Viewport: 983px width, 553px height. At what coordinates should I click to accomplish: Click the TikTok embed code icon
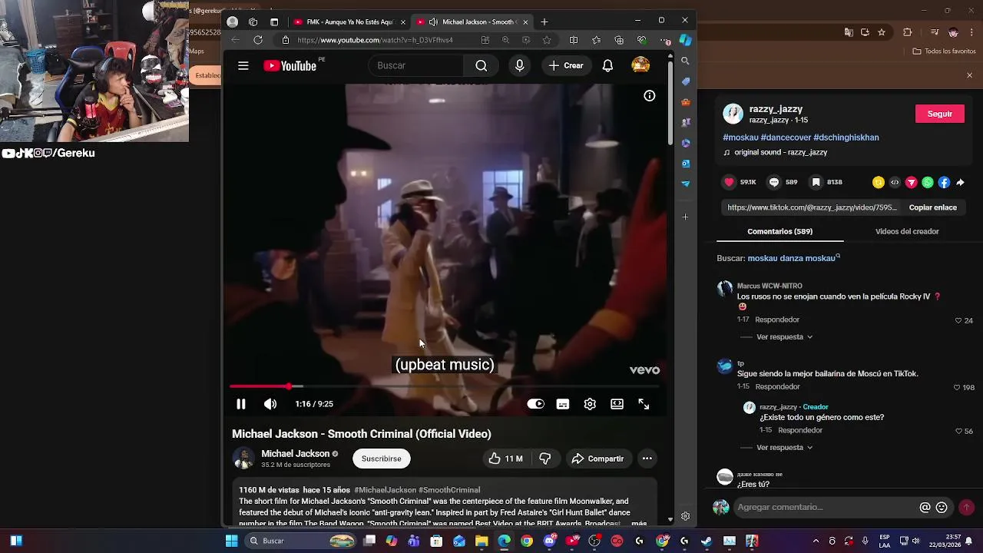(895, 182)
